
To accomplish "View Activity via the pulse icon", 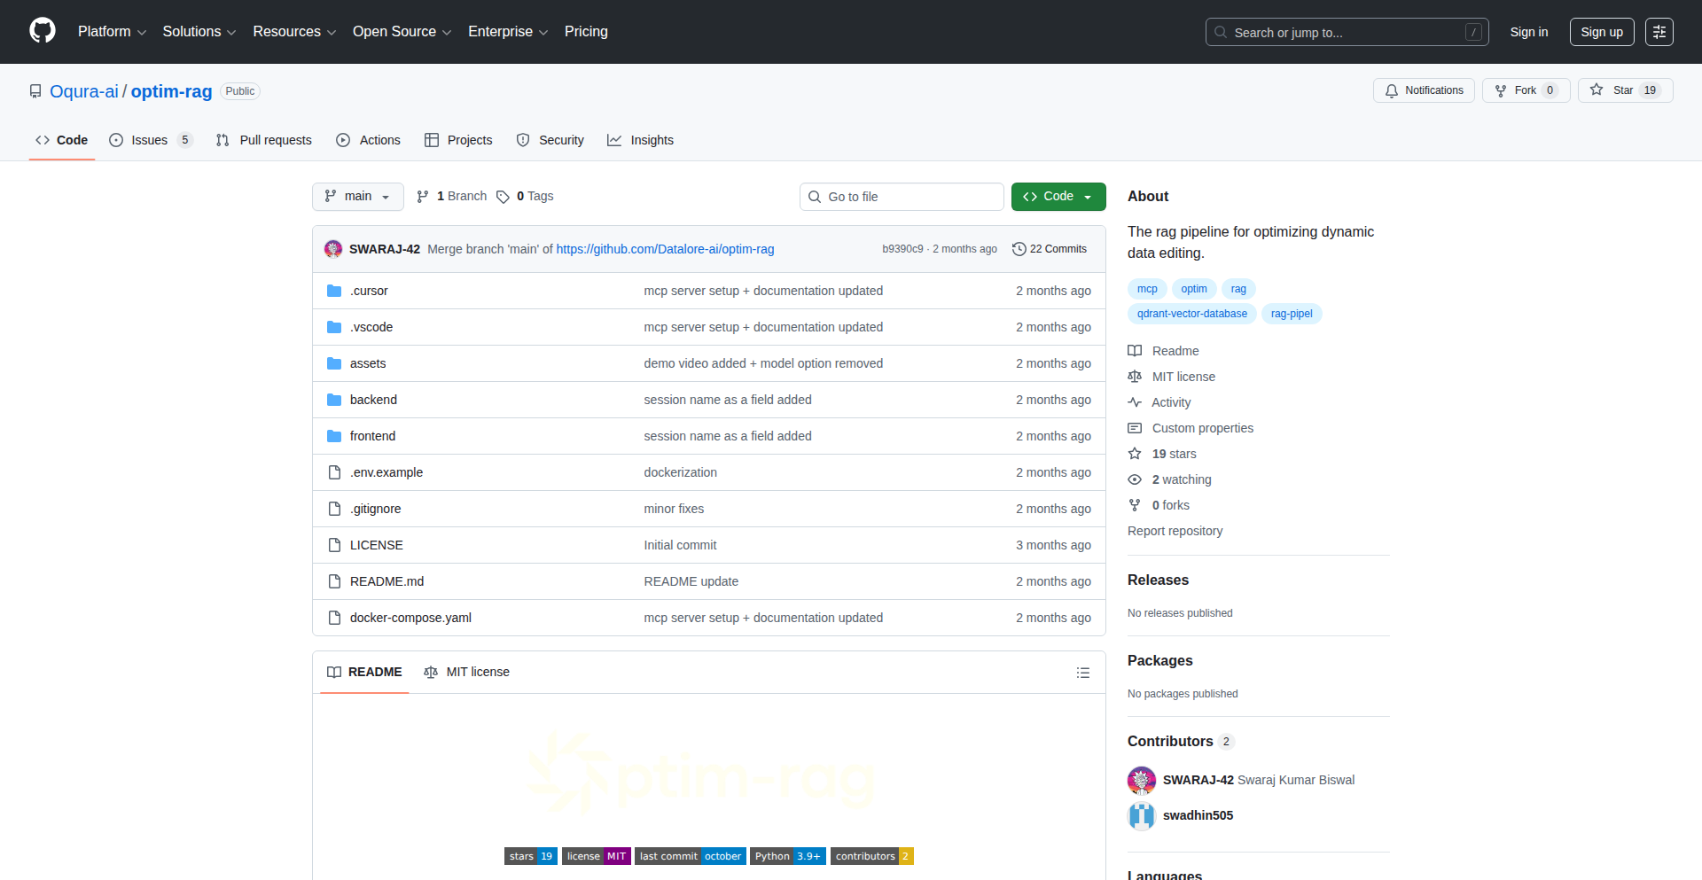I will (1135, 402).
